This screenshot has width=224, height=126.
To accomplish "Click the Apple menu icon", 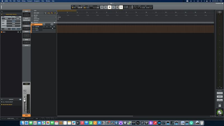I will [2, 1].
